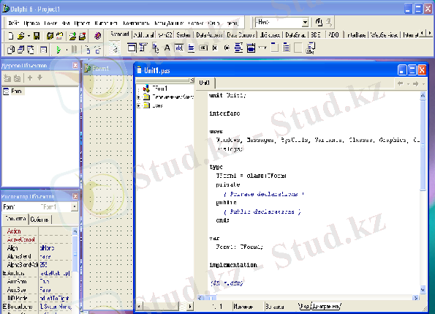
Task: Click the move-down arrow in Object TreeView
Action: click(40, 78)
